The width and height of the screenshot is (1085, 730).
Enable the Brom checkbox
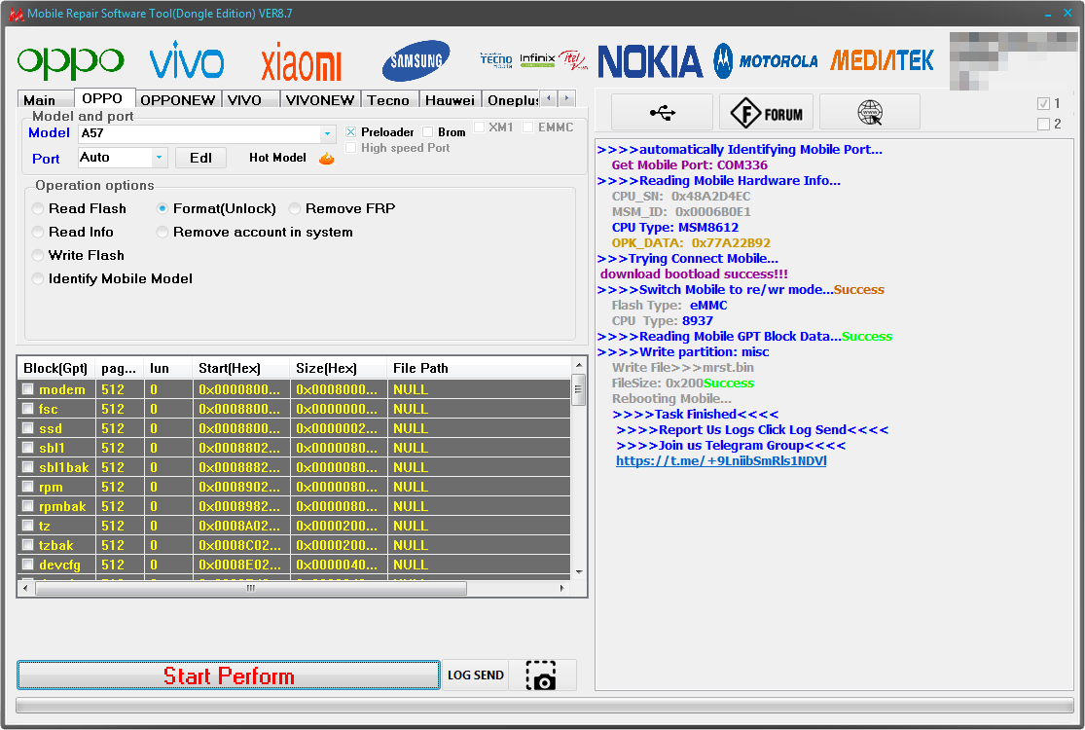427,131
